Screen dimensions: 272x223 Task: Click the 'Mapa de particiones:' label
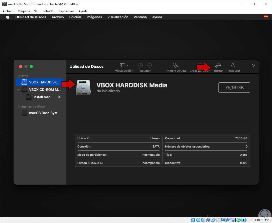(92, 155)
